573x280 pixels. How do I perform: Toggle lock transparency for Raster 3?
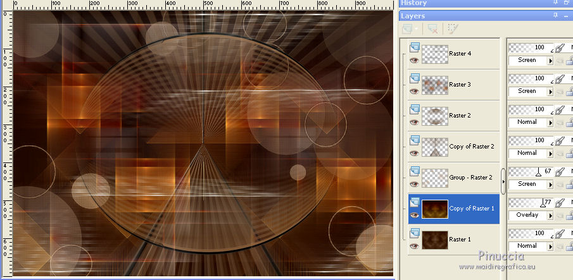pos(569,92)
